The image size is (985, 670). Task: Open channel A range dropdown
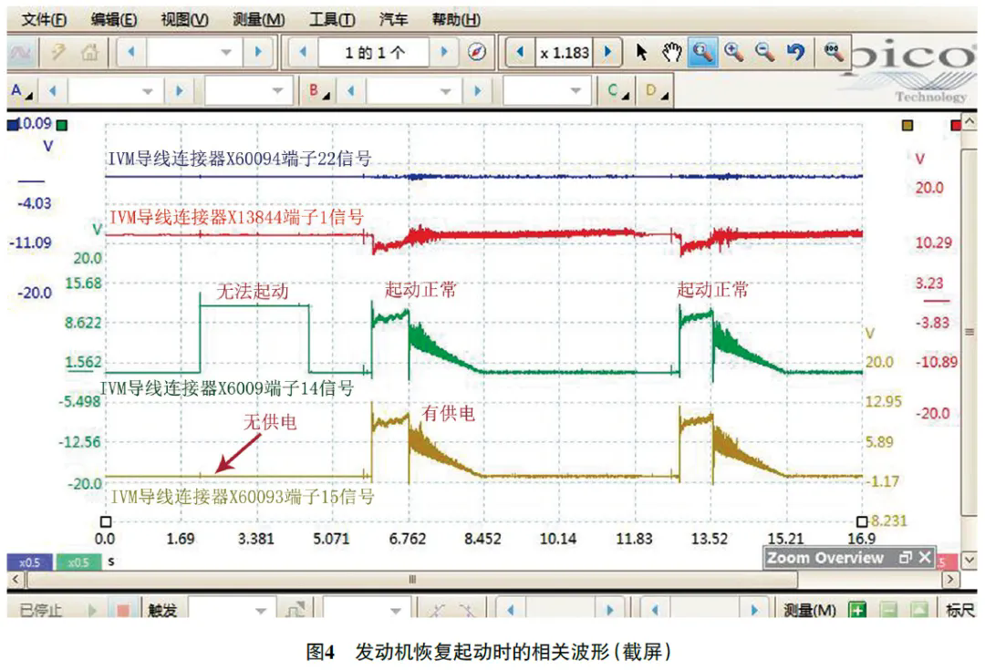pos(116,92)
